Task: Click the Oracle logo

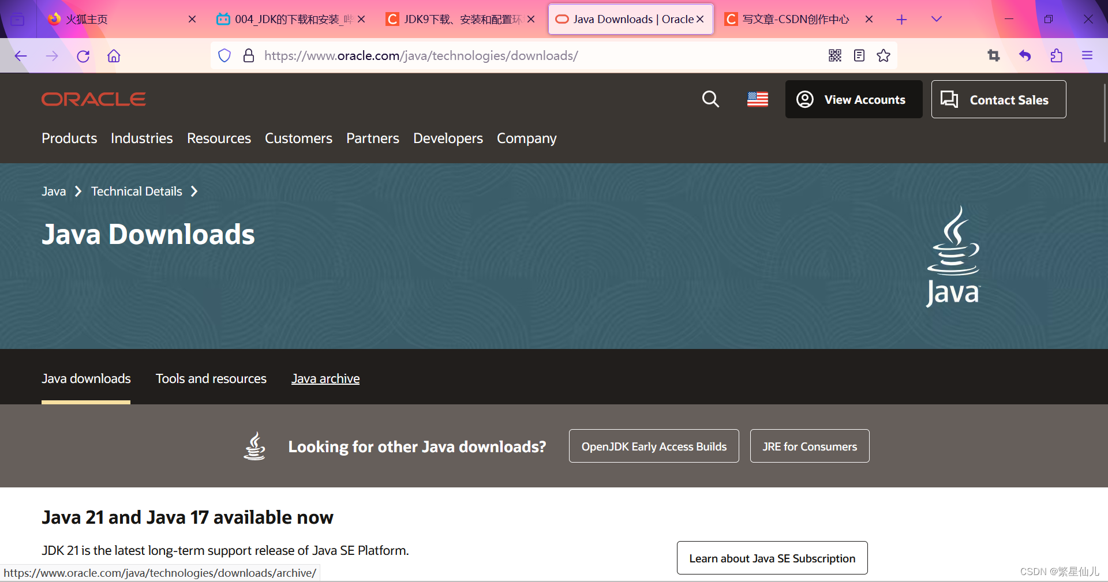Action: pyautogui.click(x=93, y=99)
